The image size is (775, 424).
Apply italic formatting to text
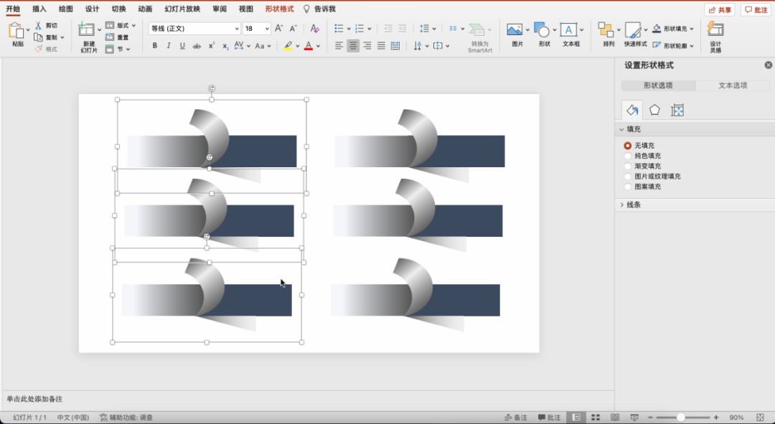(x=169, y=46)
